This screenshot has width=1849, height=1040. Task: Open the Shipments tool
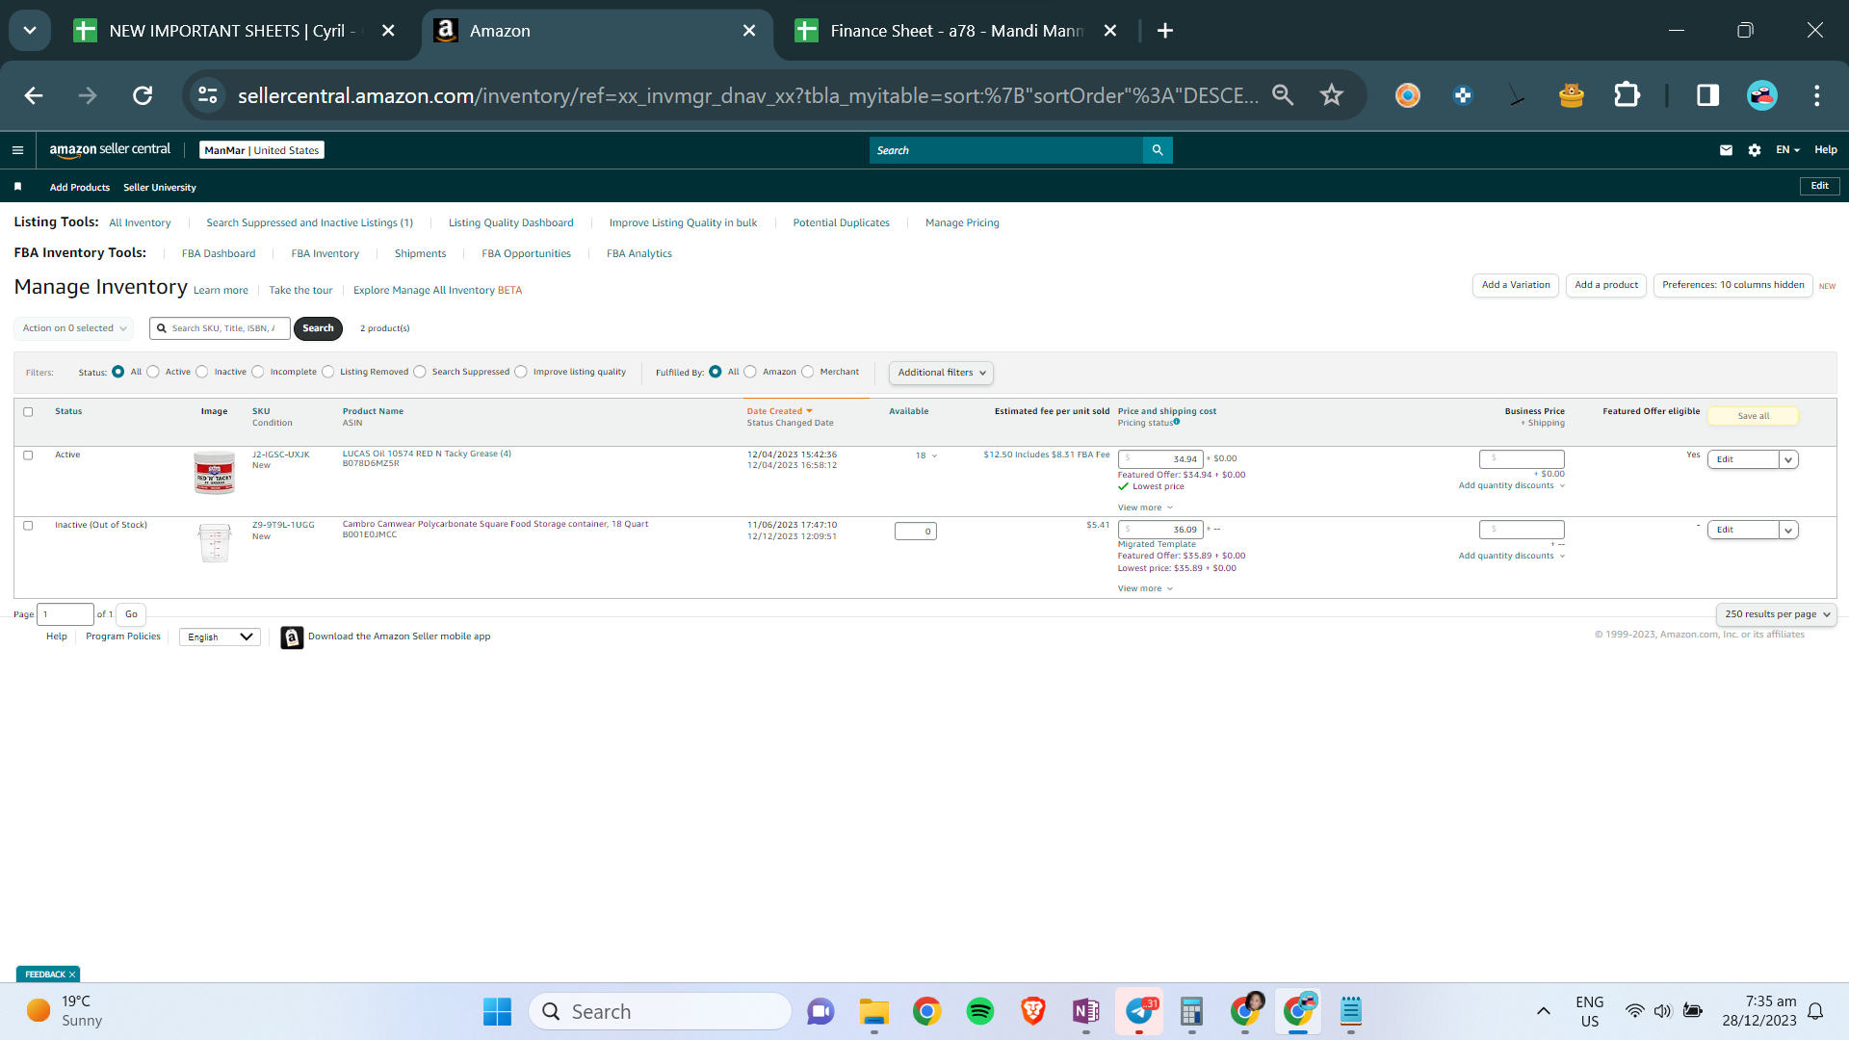pos(420,254)
